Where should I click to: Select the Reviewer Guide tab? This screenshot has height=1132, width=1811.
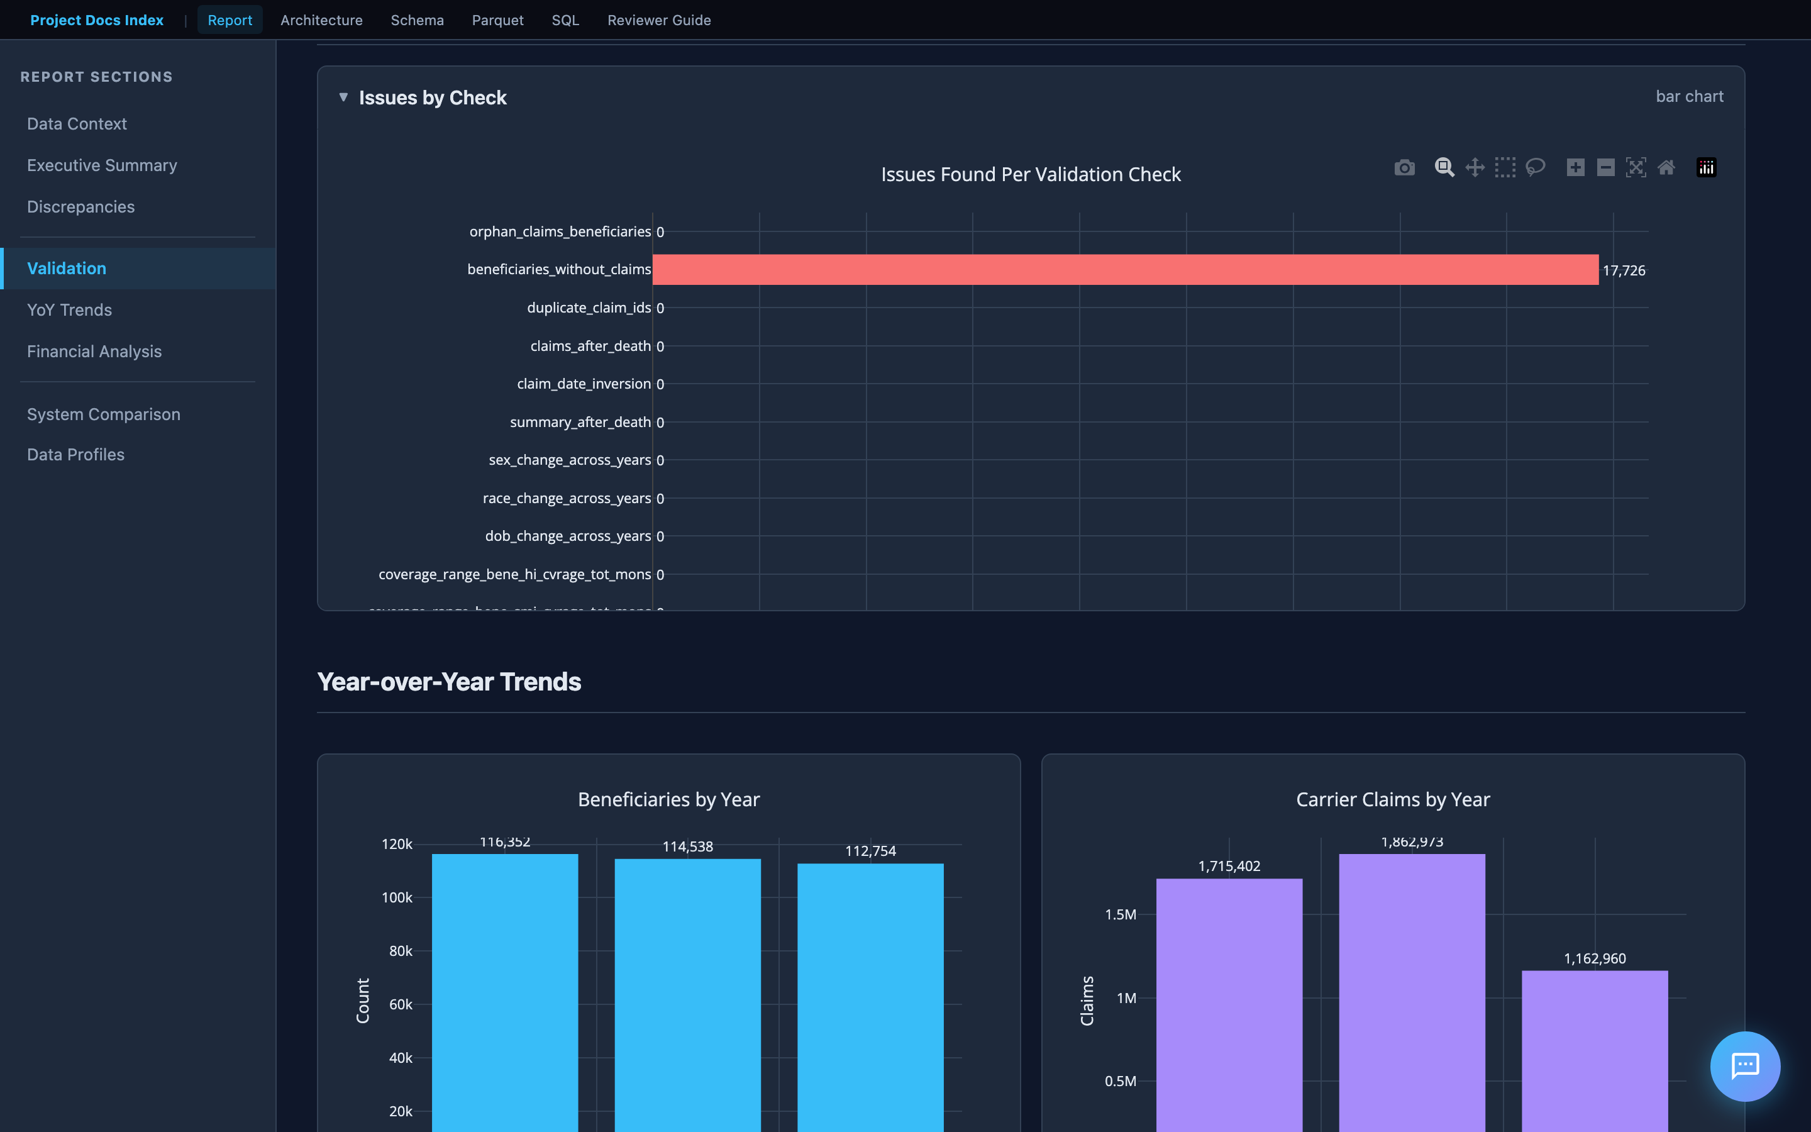coord(658,20)
